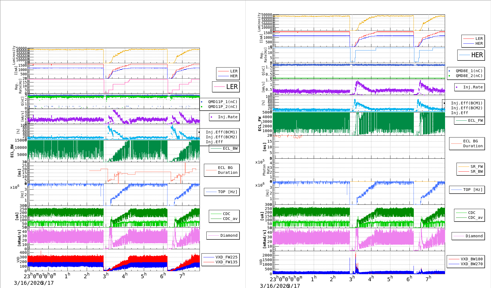The width and height of the screenshot is (491, 288).
Task: Click the orange SR_FW line sample
Action: point(464,167)
